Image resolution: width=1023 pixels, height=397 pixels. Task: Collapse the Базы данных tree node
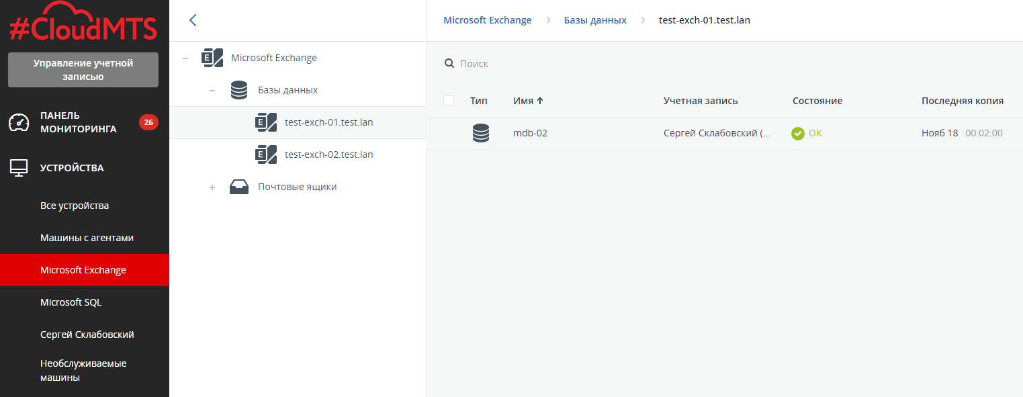click(212, 91)
